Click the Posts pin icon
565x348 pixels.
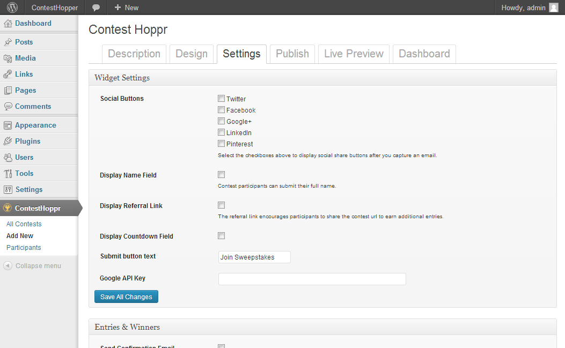tap(8, 42)
